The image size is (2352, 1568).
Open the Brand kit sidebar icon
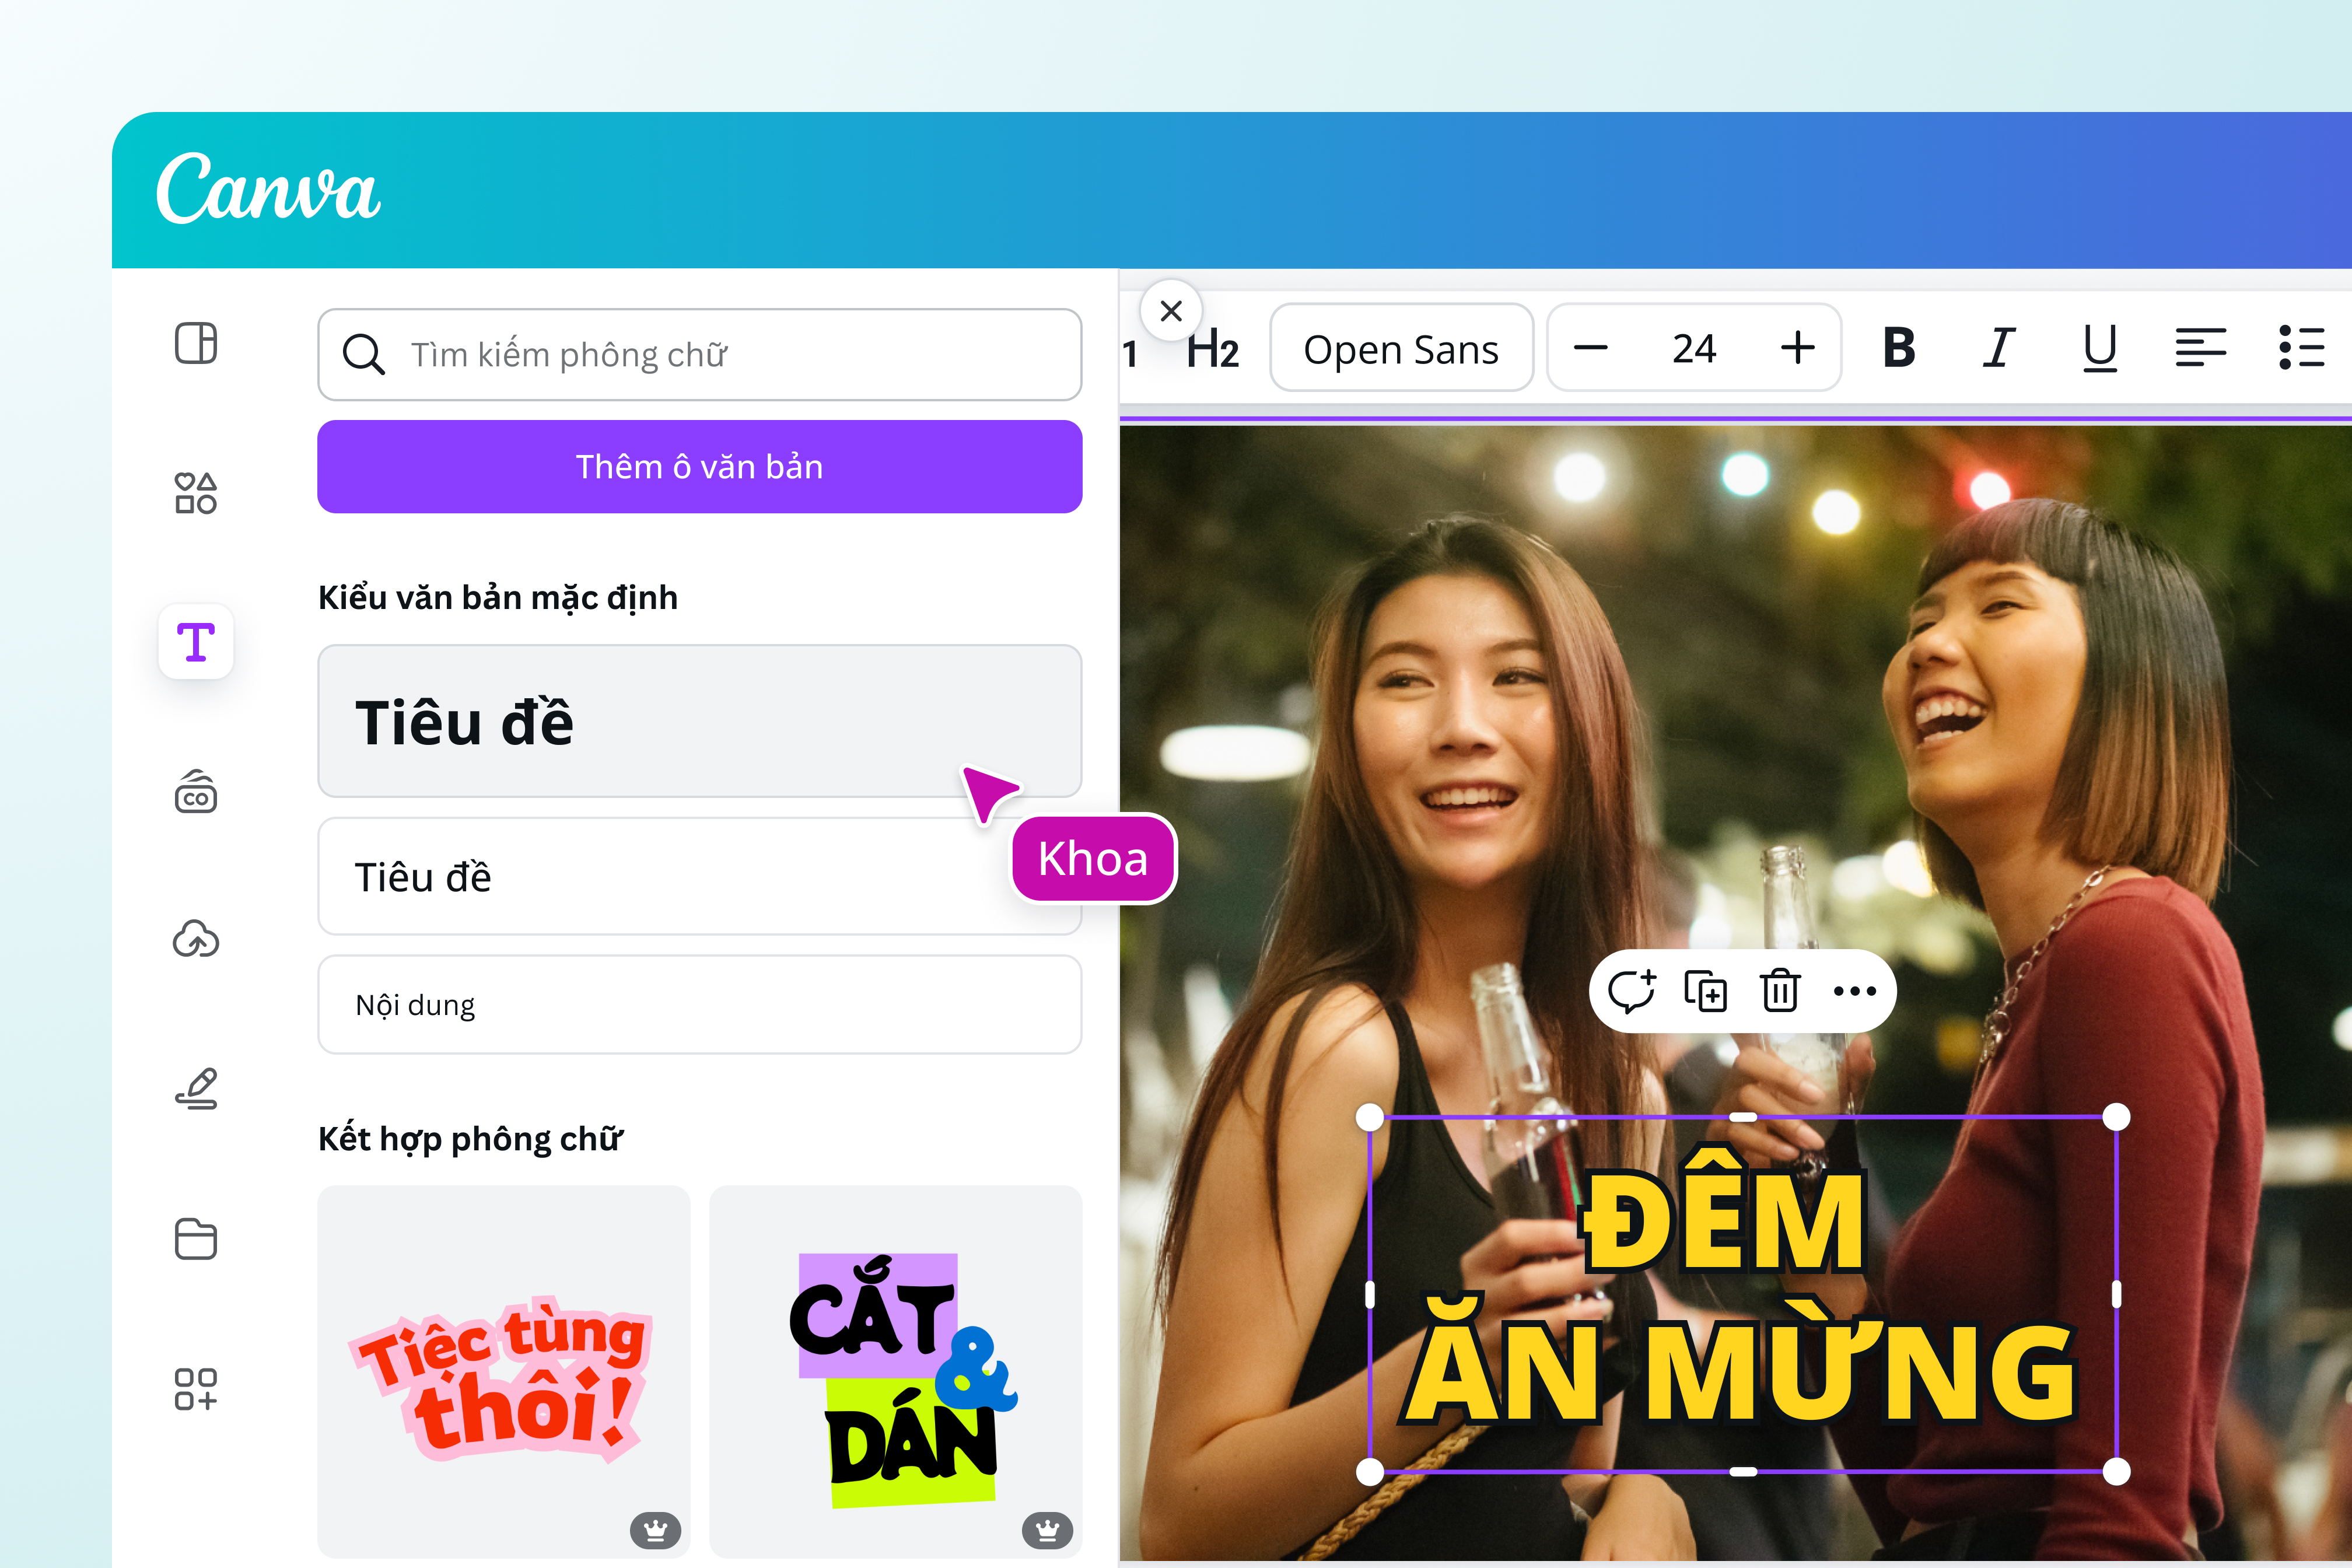pyautogui.click(x=196, y=791)
